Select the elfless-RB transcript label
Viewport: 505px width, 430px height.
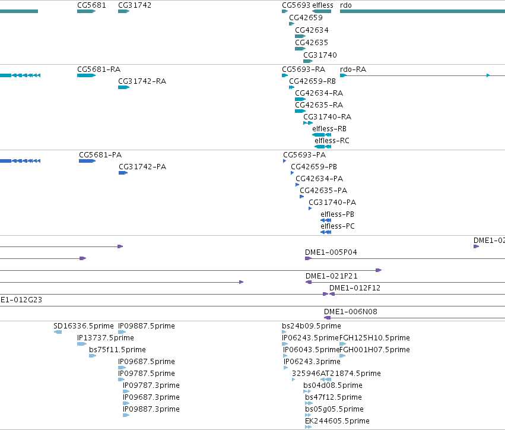[329, 129]
